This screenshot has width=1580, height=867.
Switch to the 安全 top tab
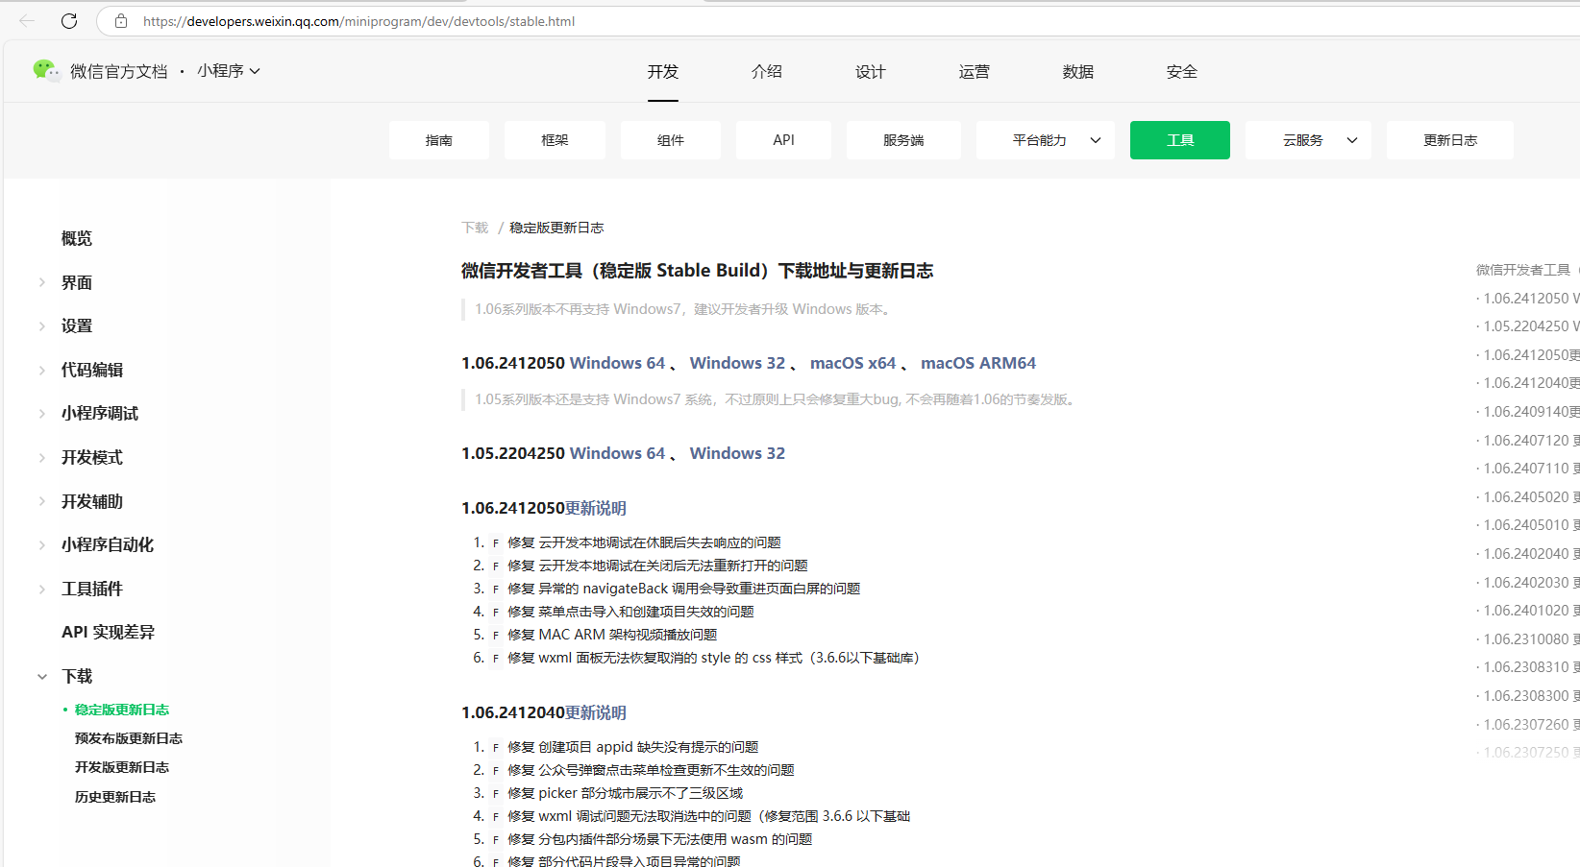tap(1182, 72)
